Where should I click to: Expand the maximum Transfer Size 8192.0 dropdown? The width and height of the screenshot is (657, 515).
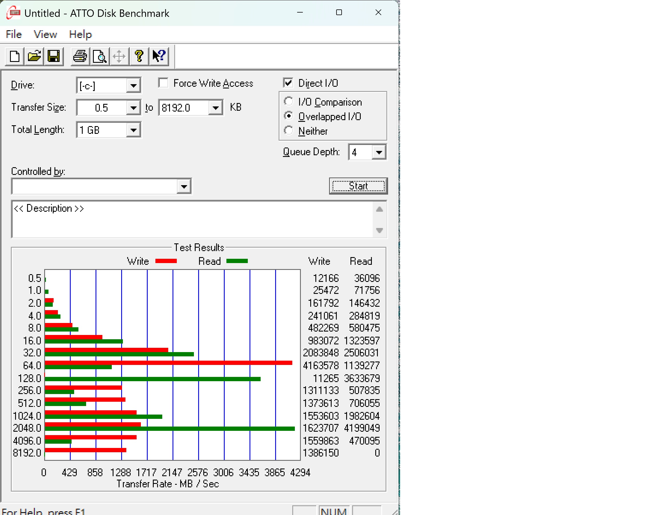pyautogui.click(x=216, y=108)
